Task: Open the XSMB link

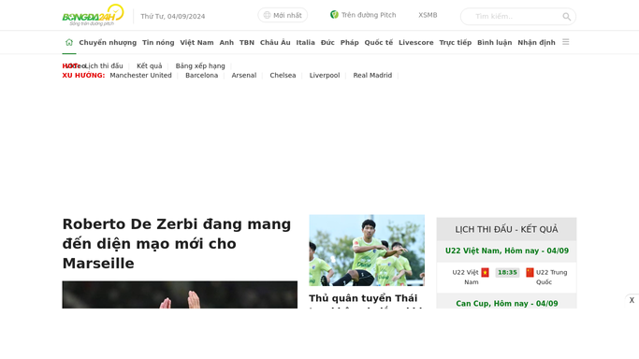Action: click(x=428, y=15)
